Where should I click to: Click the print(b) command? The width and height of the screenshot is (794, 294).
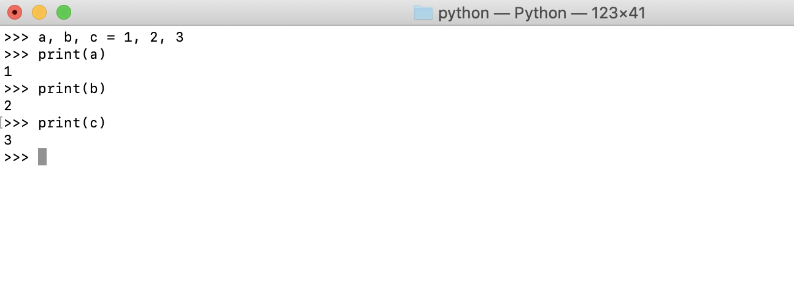coord(72,89)
